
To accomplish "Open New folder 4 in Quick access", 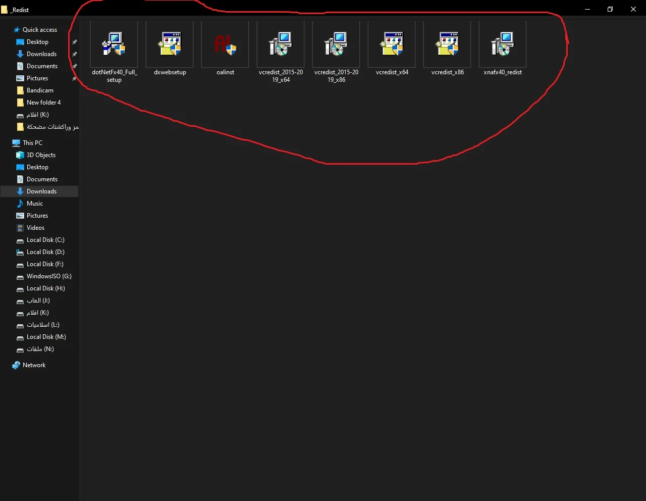I will click(x=43, y=103).
